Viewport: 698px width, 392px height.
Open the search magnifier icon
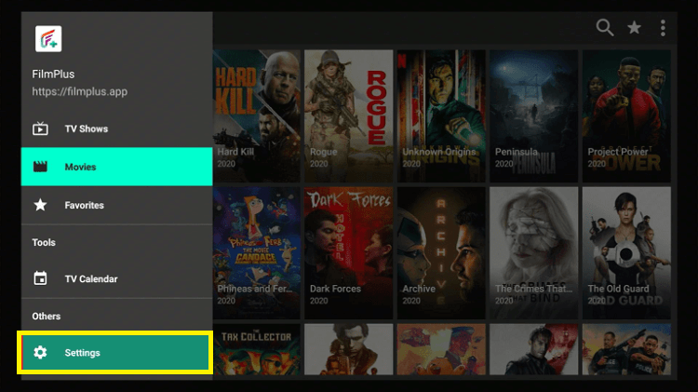pyautogui.click(x=605, y=28)
